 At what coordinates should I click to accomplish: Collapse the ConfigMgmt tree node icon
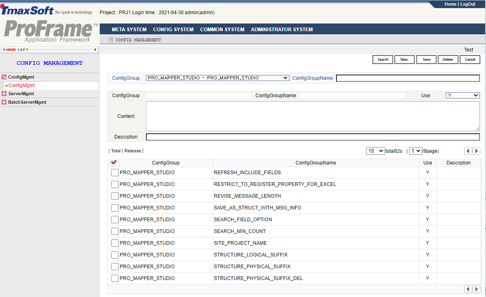pyautogui.click(x=4, y=77)
